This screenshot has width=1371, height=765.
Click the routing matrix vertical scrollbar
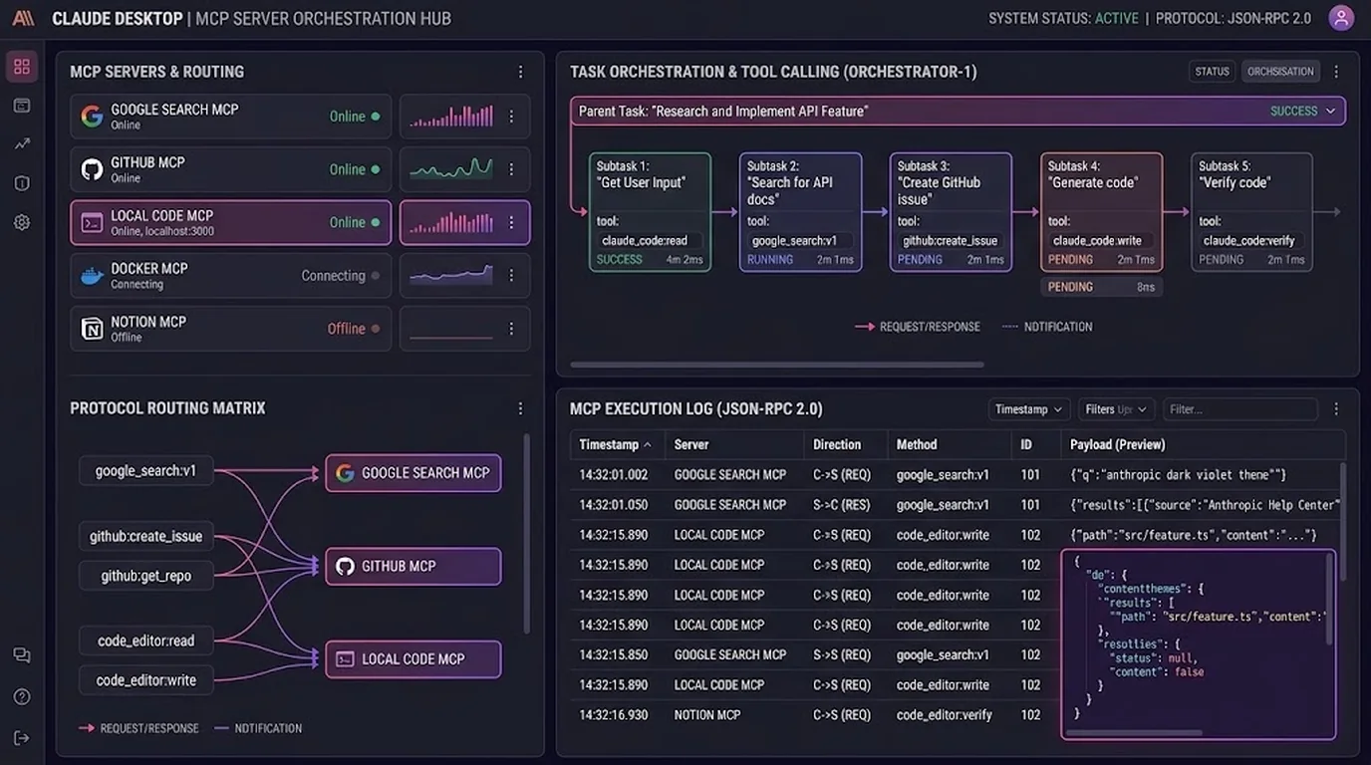click(526, 533)
